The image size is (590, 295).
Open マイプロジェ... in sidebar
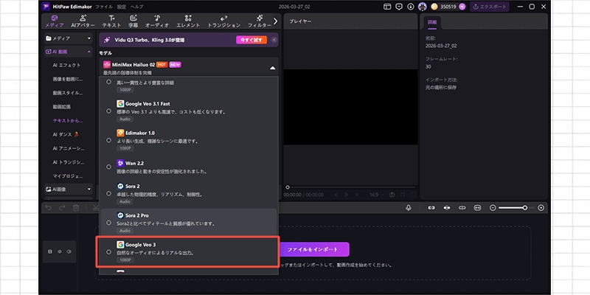(x=68, y=176)
